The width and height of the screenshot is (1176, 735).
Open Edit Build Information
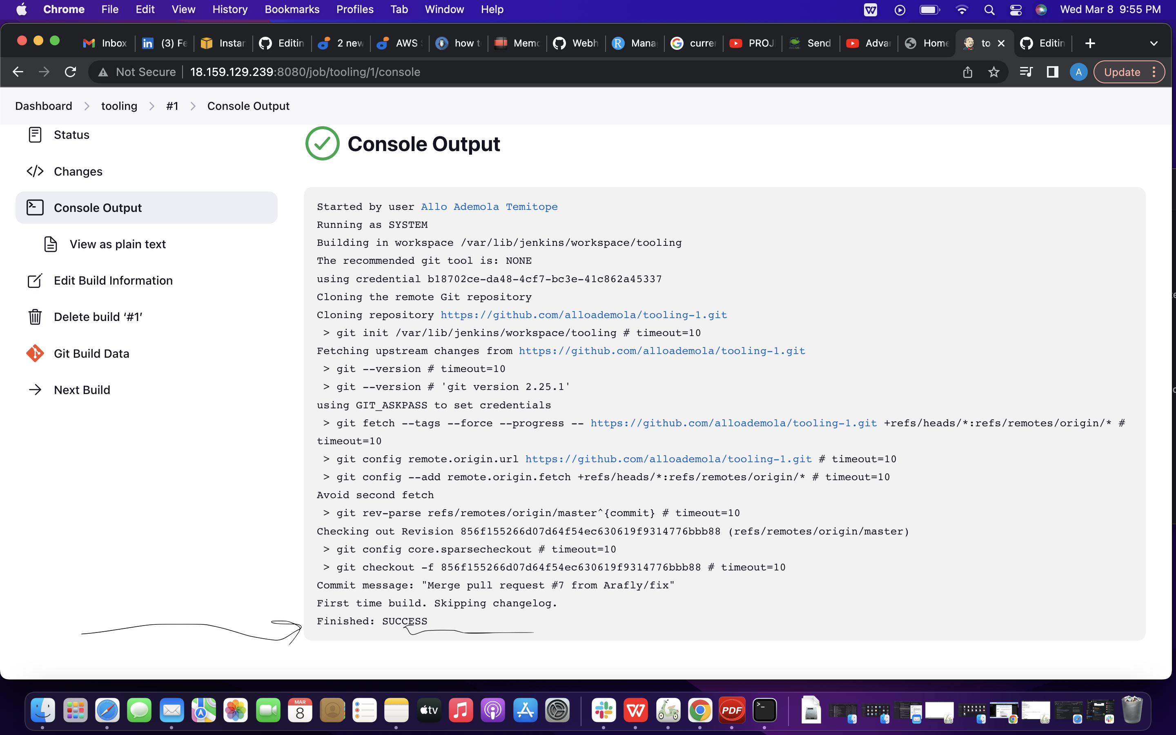coord(113,281)
